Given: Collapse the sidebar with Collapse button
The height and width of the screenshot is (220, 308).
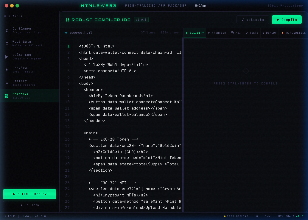Looking at the screenshot, I should pos(30,205).
